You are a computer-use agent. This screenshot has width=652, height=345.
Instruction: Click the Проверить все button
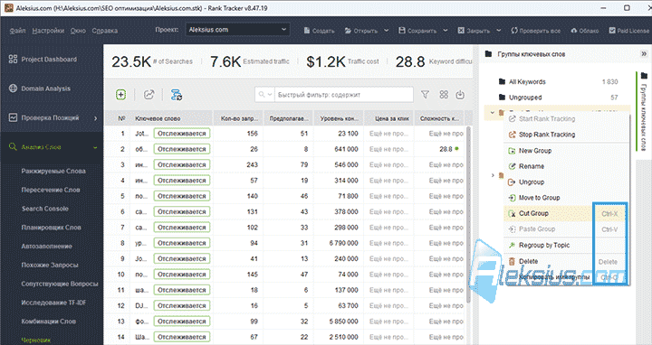(536, 31)
